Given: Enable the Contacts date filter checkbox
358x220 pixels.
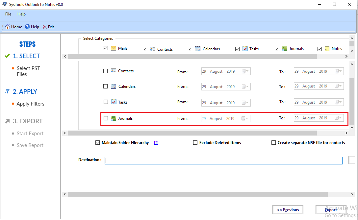Looking at the screenshot, I should pyautogui.click(x=106, y=71).
